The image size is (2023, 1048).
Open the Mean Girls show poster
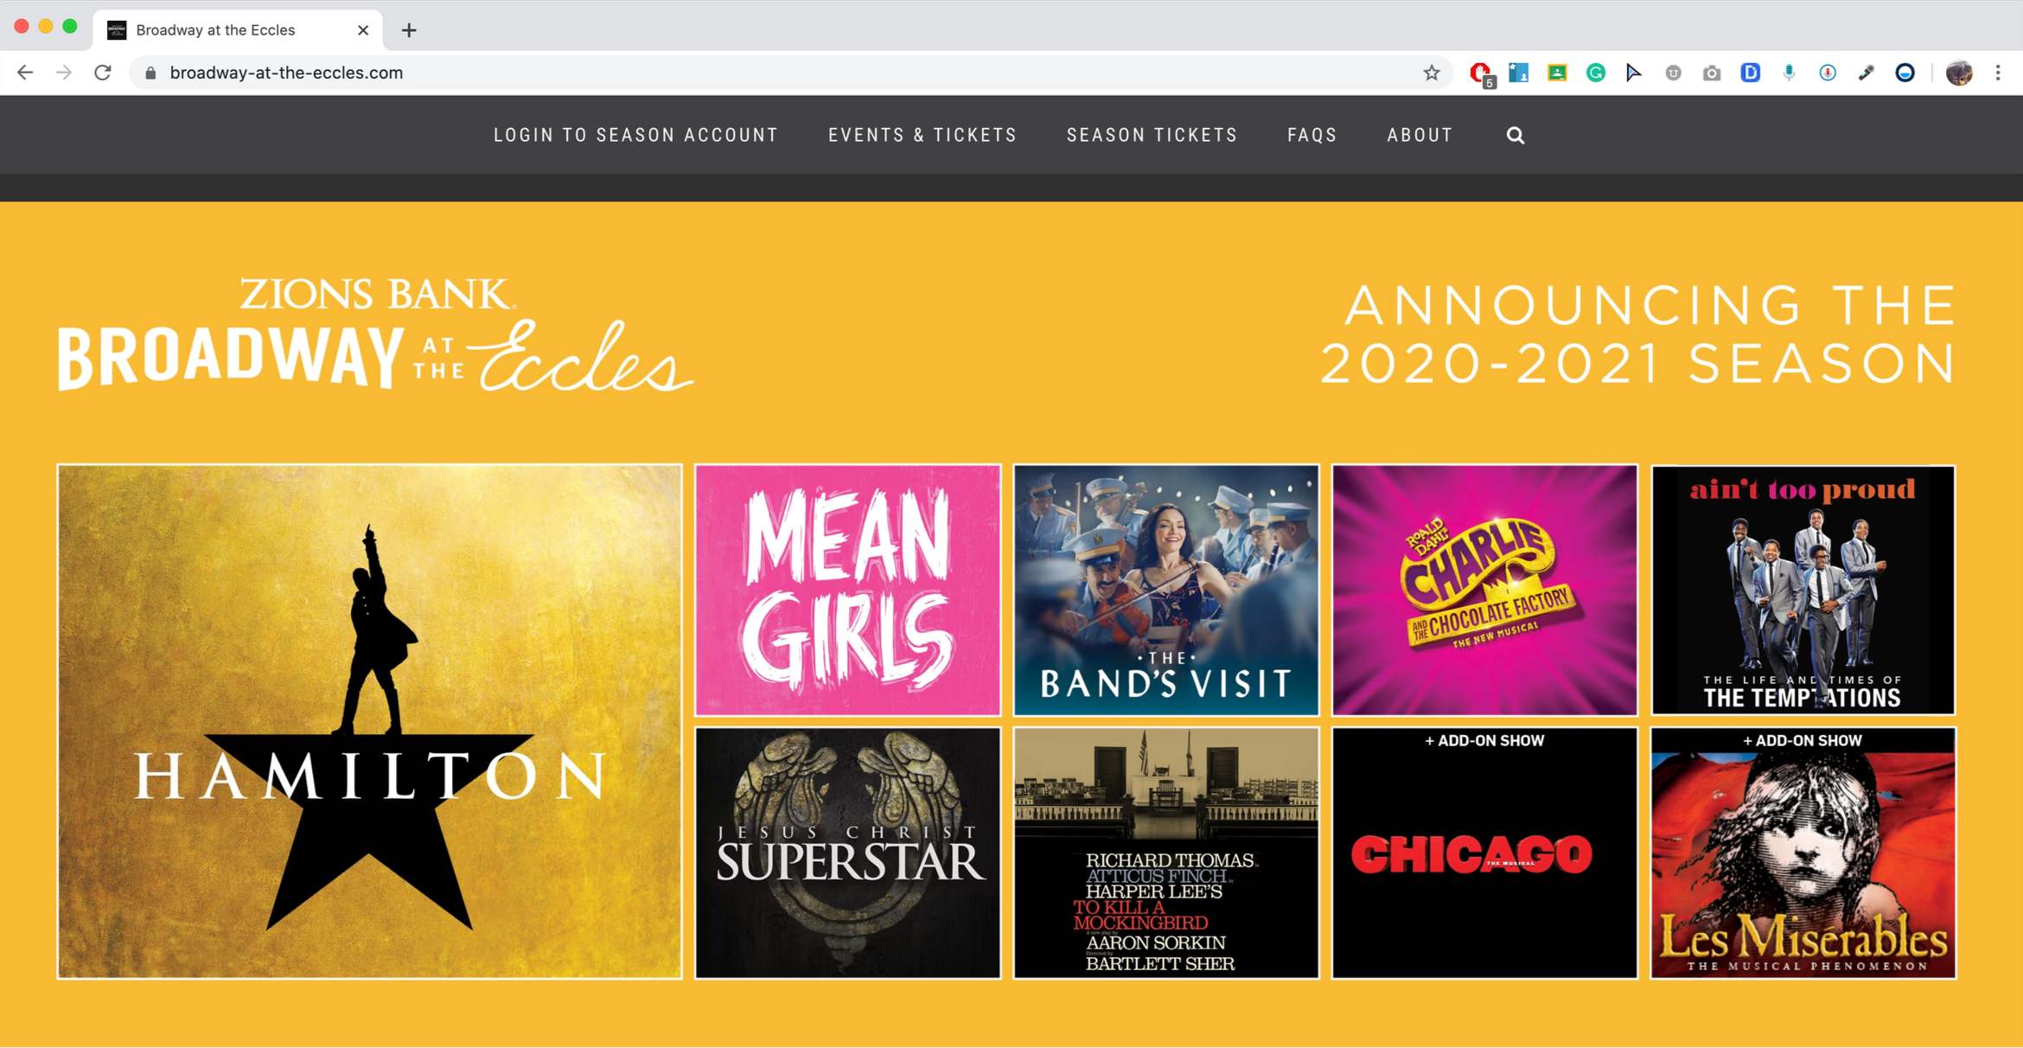coord(847,590)
